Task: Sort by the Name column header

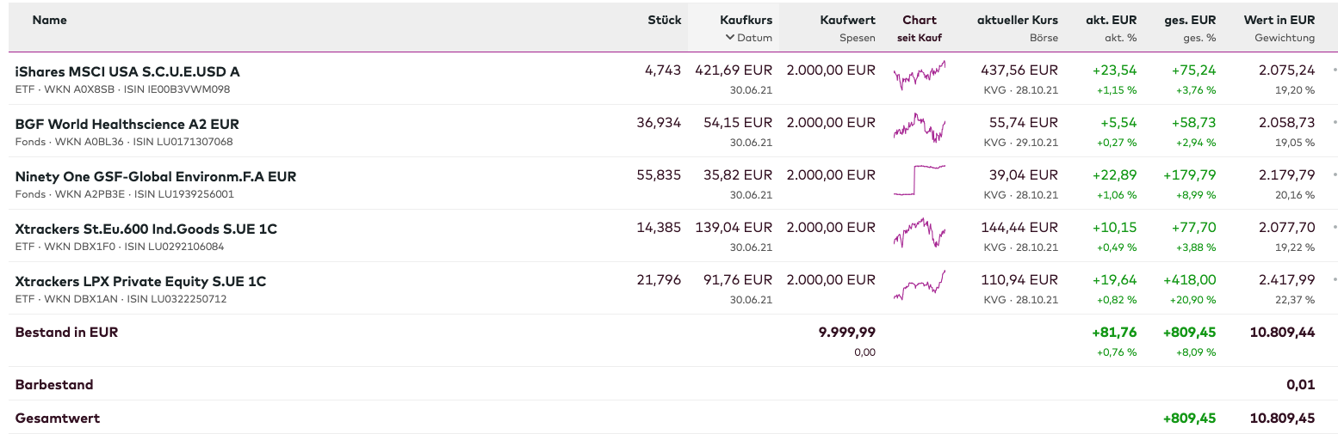Action: click(49, 20)
